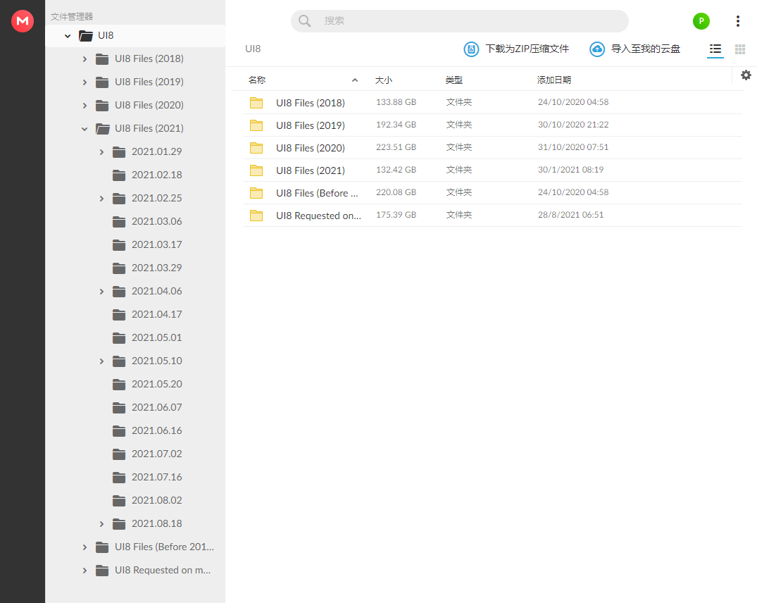Expand UI8 Files (2019) in the tree
The width and height of the screenshot is (757, 603).
click(85, 82)
